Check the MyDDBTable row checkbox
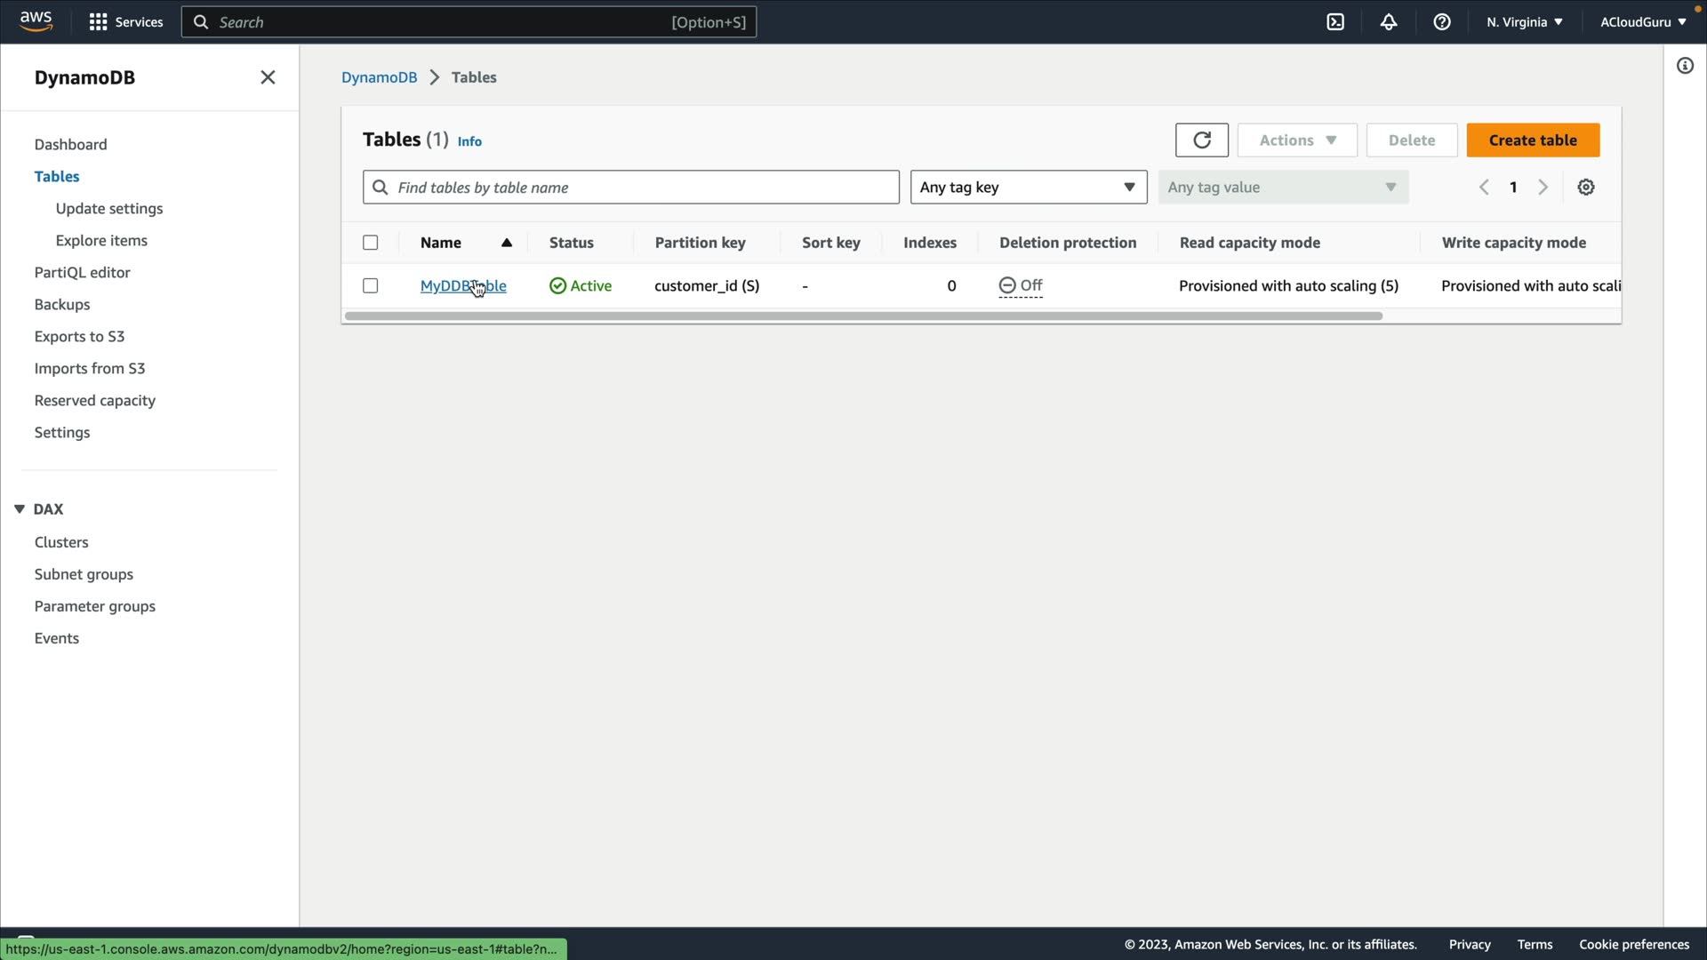This screenshot has height=960, width=1707. pyautogui.click(x=371, y=286)
